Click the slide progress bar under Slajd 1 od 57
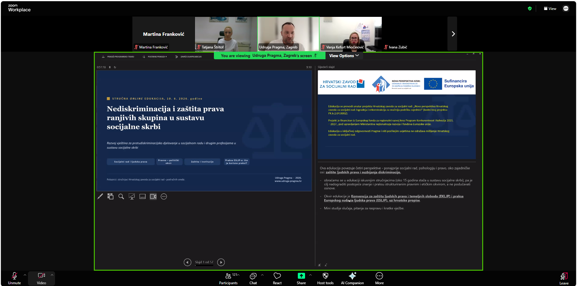 [204, 265]
